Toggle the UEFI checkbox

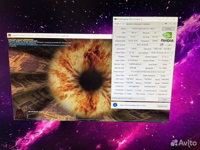pos(167,45)
